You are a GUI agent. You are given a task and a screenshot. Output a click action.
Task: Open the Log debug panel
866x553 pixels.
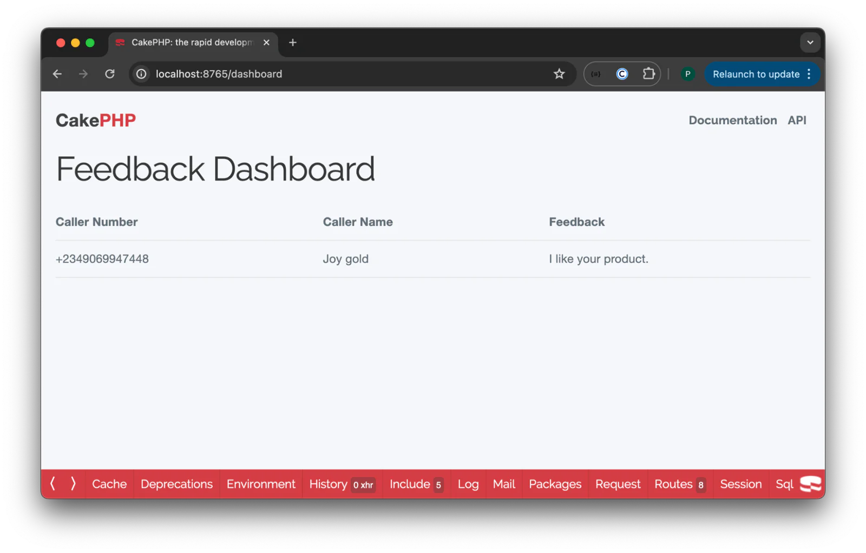coord(468,484)
